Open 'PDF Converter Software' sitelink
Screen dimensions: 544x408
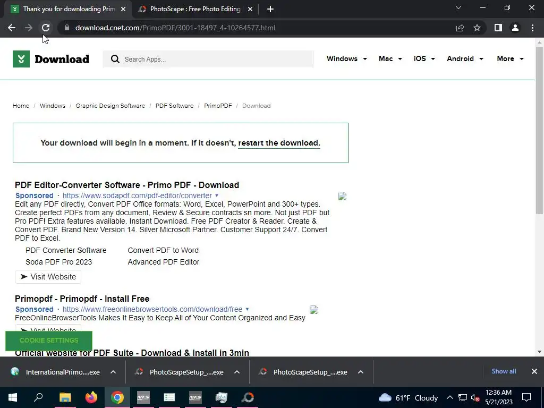66,251
